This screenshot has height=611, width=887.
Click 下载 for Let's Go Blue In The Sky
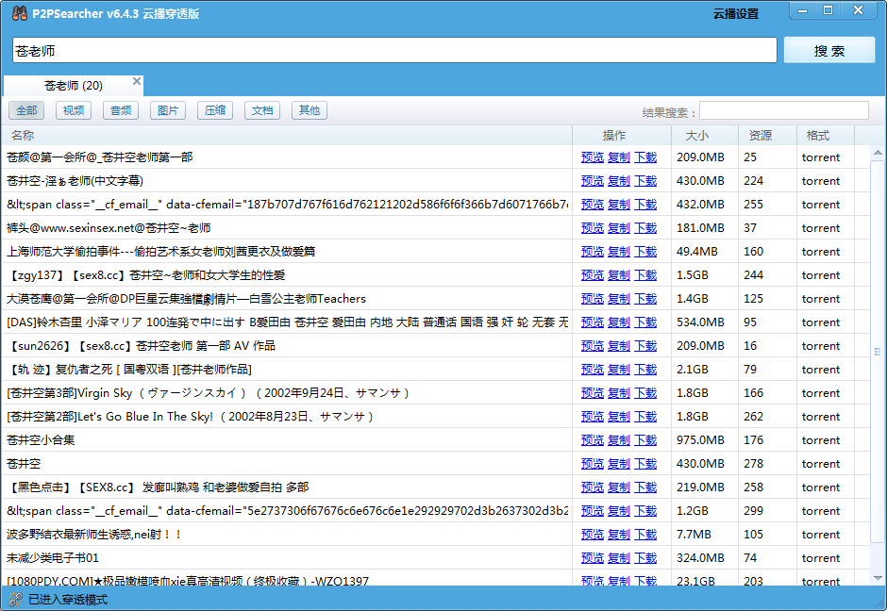(645, 417)
